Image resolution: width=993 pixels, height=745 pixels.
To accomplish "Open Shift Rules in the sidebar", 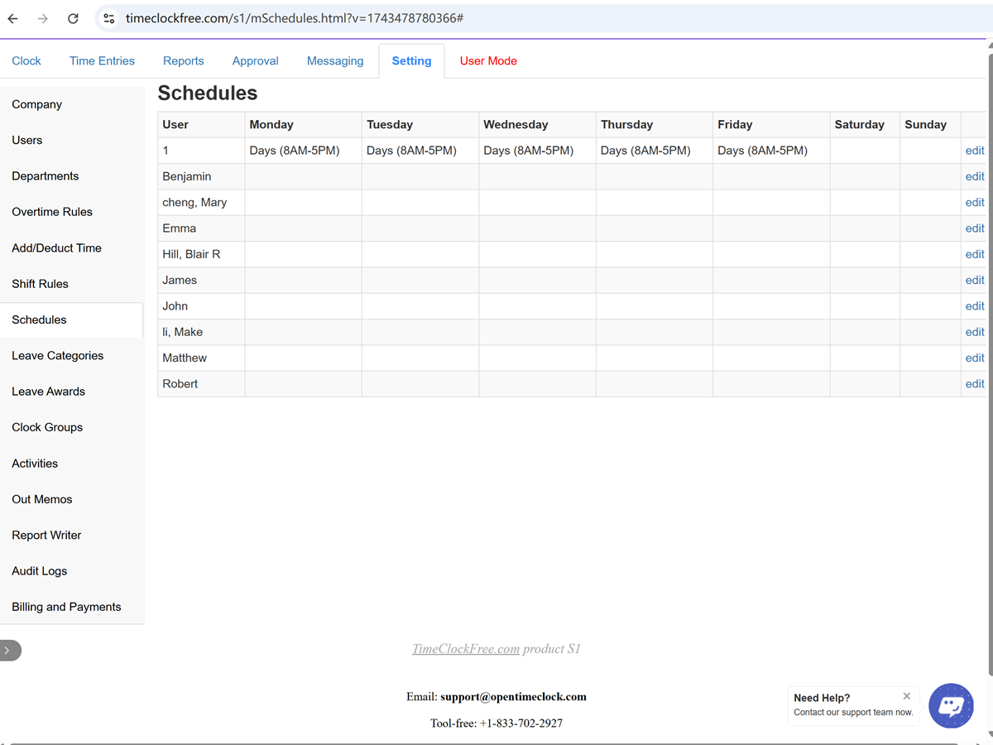I will (72, 284).
